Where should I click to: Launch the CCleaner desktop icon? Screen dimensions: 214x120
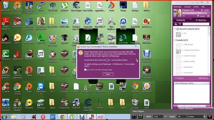6,87
